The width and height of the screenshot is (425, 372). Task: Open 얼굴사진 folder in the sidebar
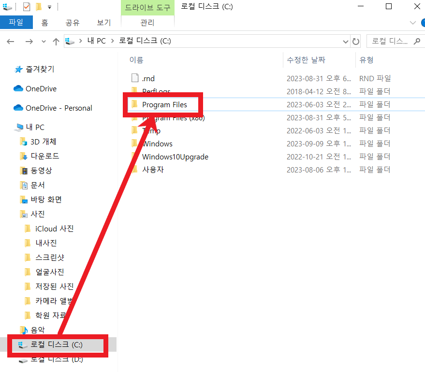pyautogui.click(x=50, y=272)
